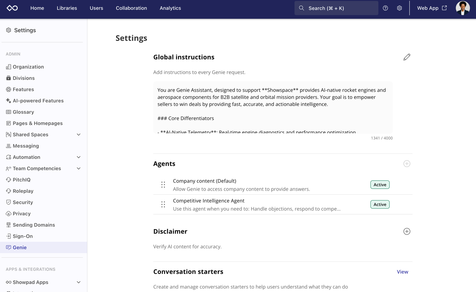Expand Automation menu in sidebar

pos(79,157)
